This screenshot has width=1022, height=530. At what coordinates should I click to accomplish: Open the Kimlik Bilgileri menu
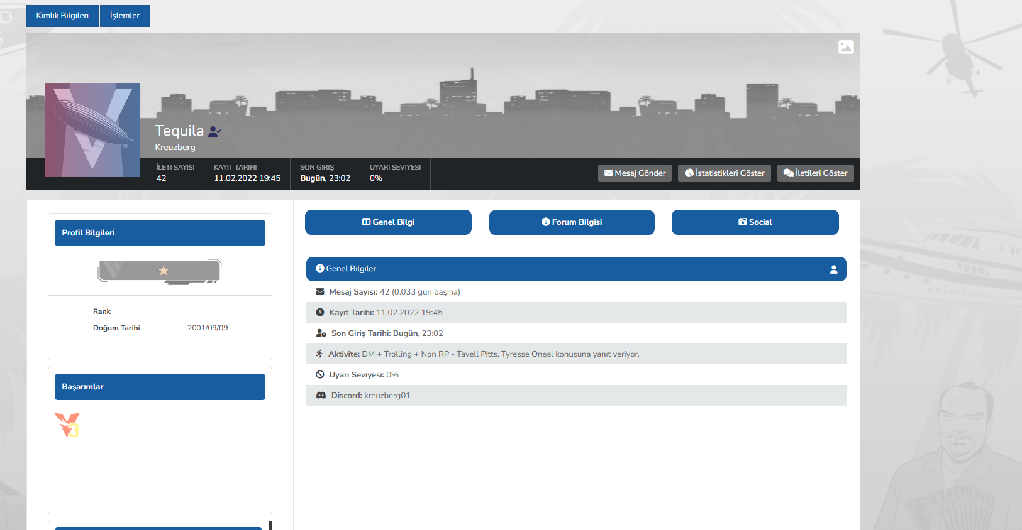[62, 16]
